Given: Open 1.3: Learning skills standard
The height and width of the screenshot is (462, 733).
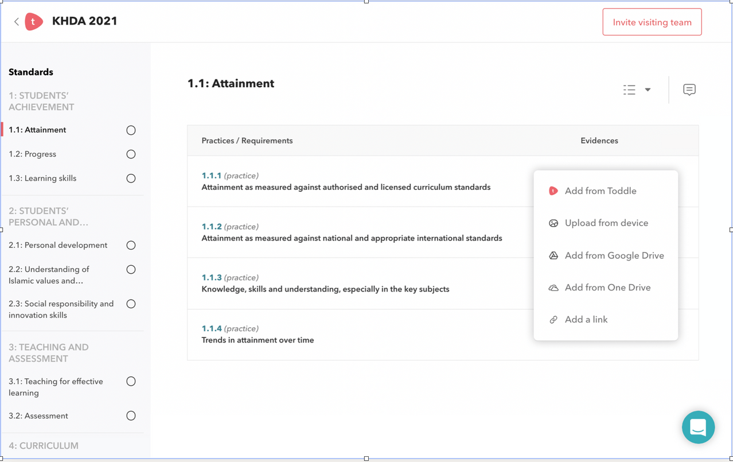Looking at the screenshot, I should (x=42, y=178).
